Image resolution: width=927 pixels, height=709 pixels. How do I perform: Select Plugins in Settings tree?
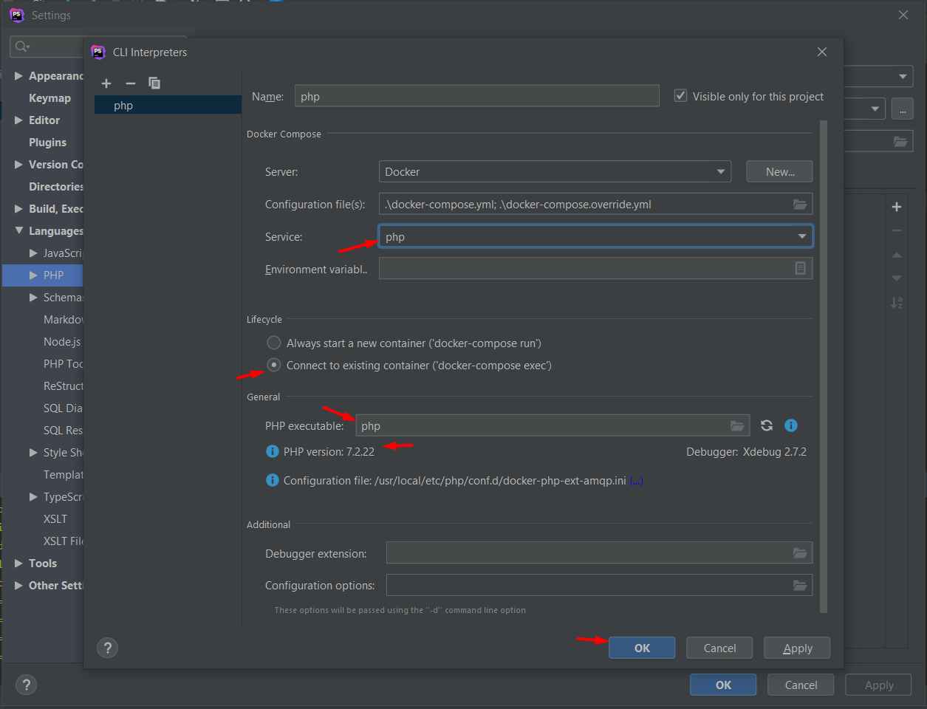coord(47,143)
